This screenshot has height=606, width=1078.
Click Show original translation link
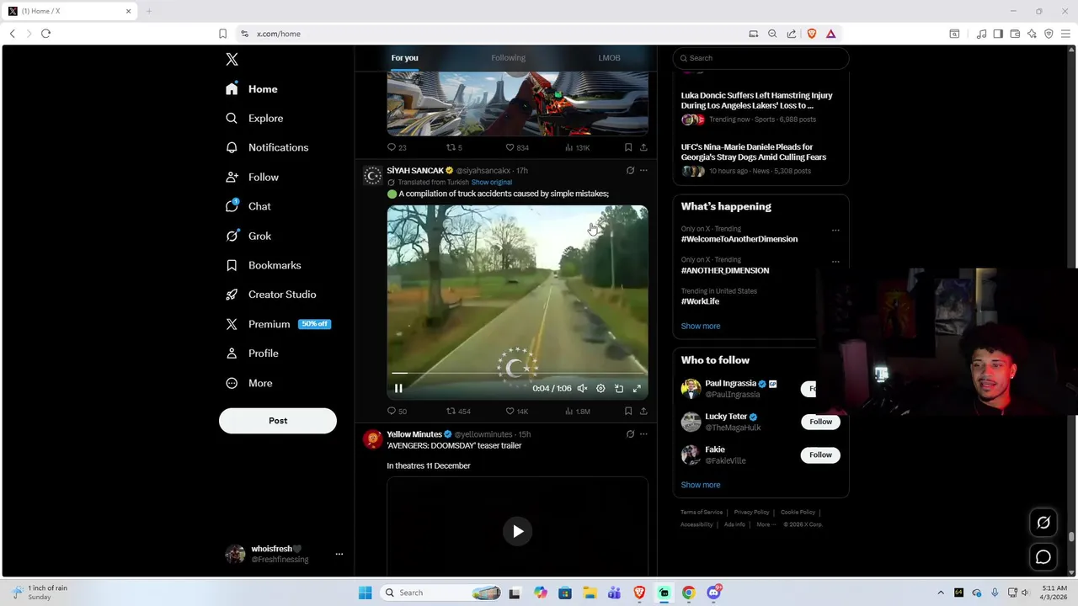[x=491, y=183]
